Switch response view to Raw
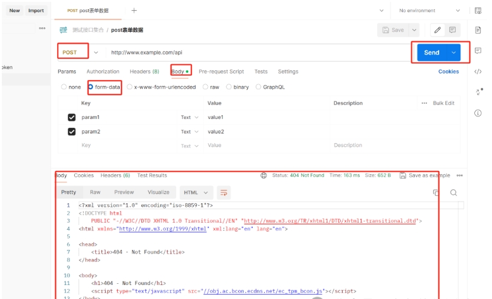Screen dimensions: 492x299 pos(95,192)
